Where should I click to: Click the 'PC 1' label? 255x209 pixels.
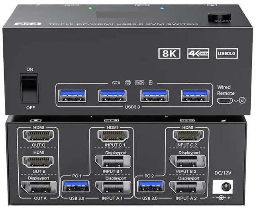click(77, 176)
